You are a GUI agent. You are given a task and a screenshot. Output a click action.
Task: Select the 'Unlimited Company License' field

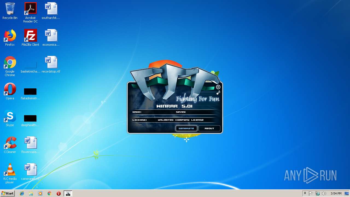pos(180,120)
